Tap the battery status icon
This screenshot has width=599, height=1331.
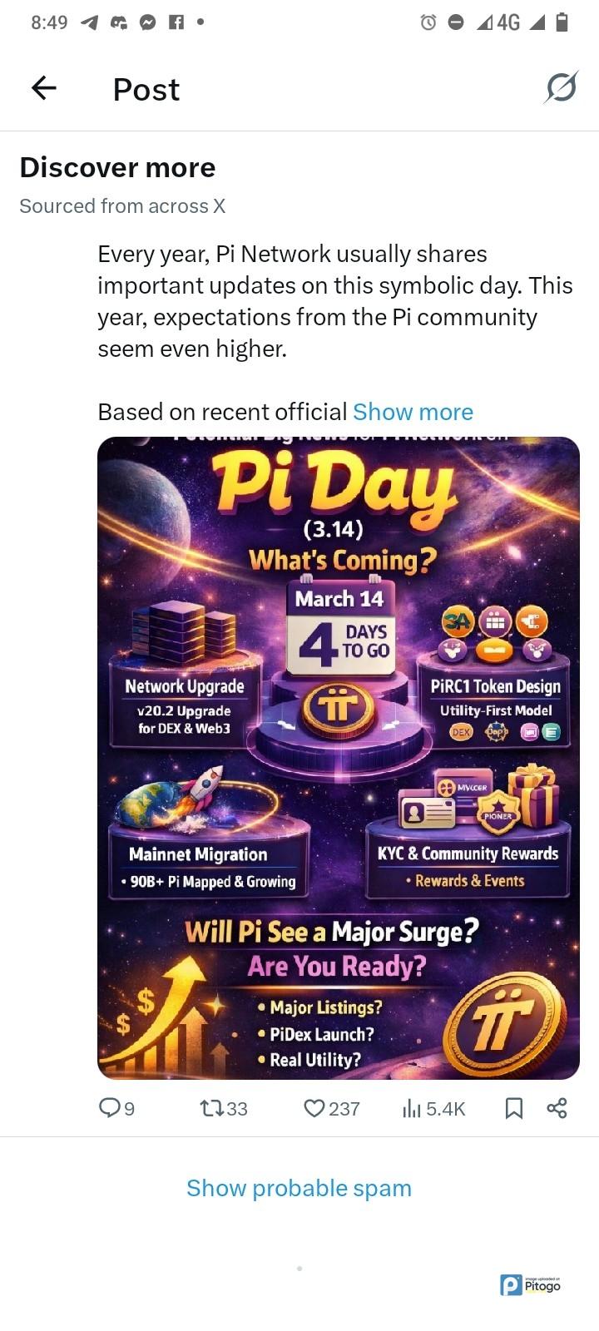pos(562,22)
